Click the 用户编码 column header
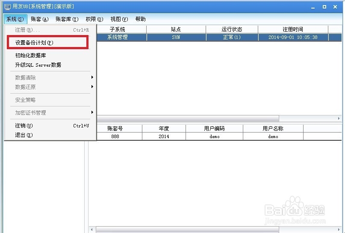This screenshot has height=233, width=345. (x=214, y=128)
